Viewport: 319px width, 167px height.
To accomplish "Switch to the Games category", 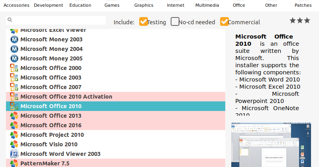I will click(112, 5).
